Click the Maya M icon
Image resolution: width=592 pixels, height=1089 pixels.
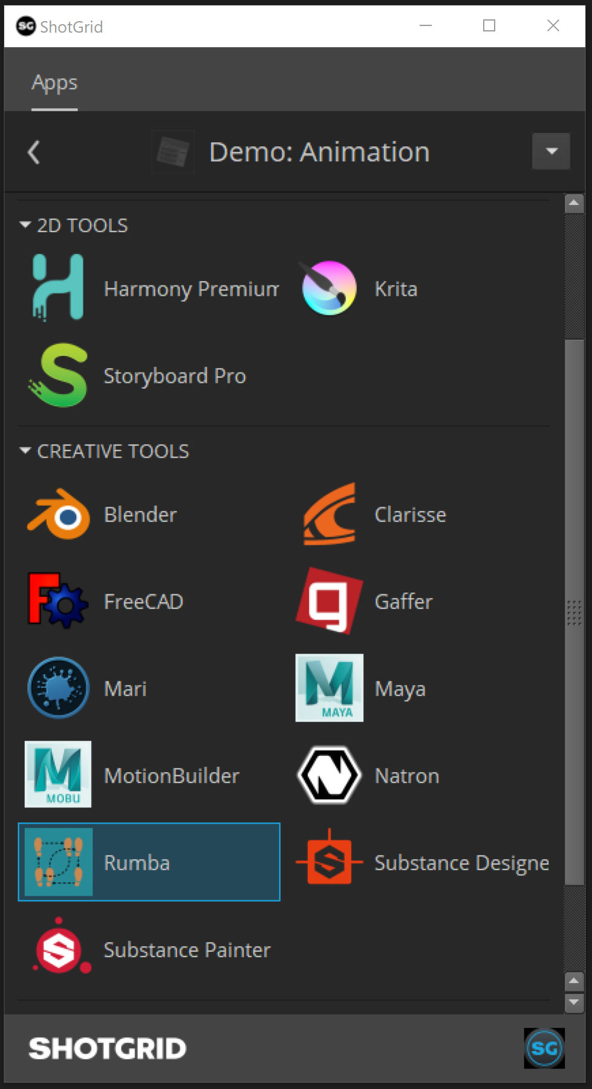[330, 688]
